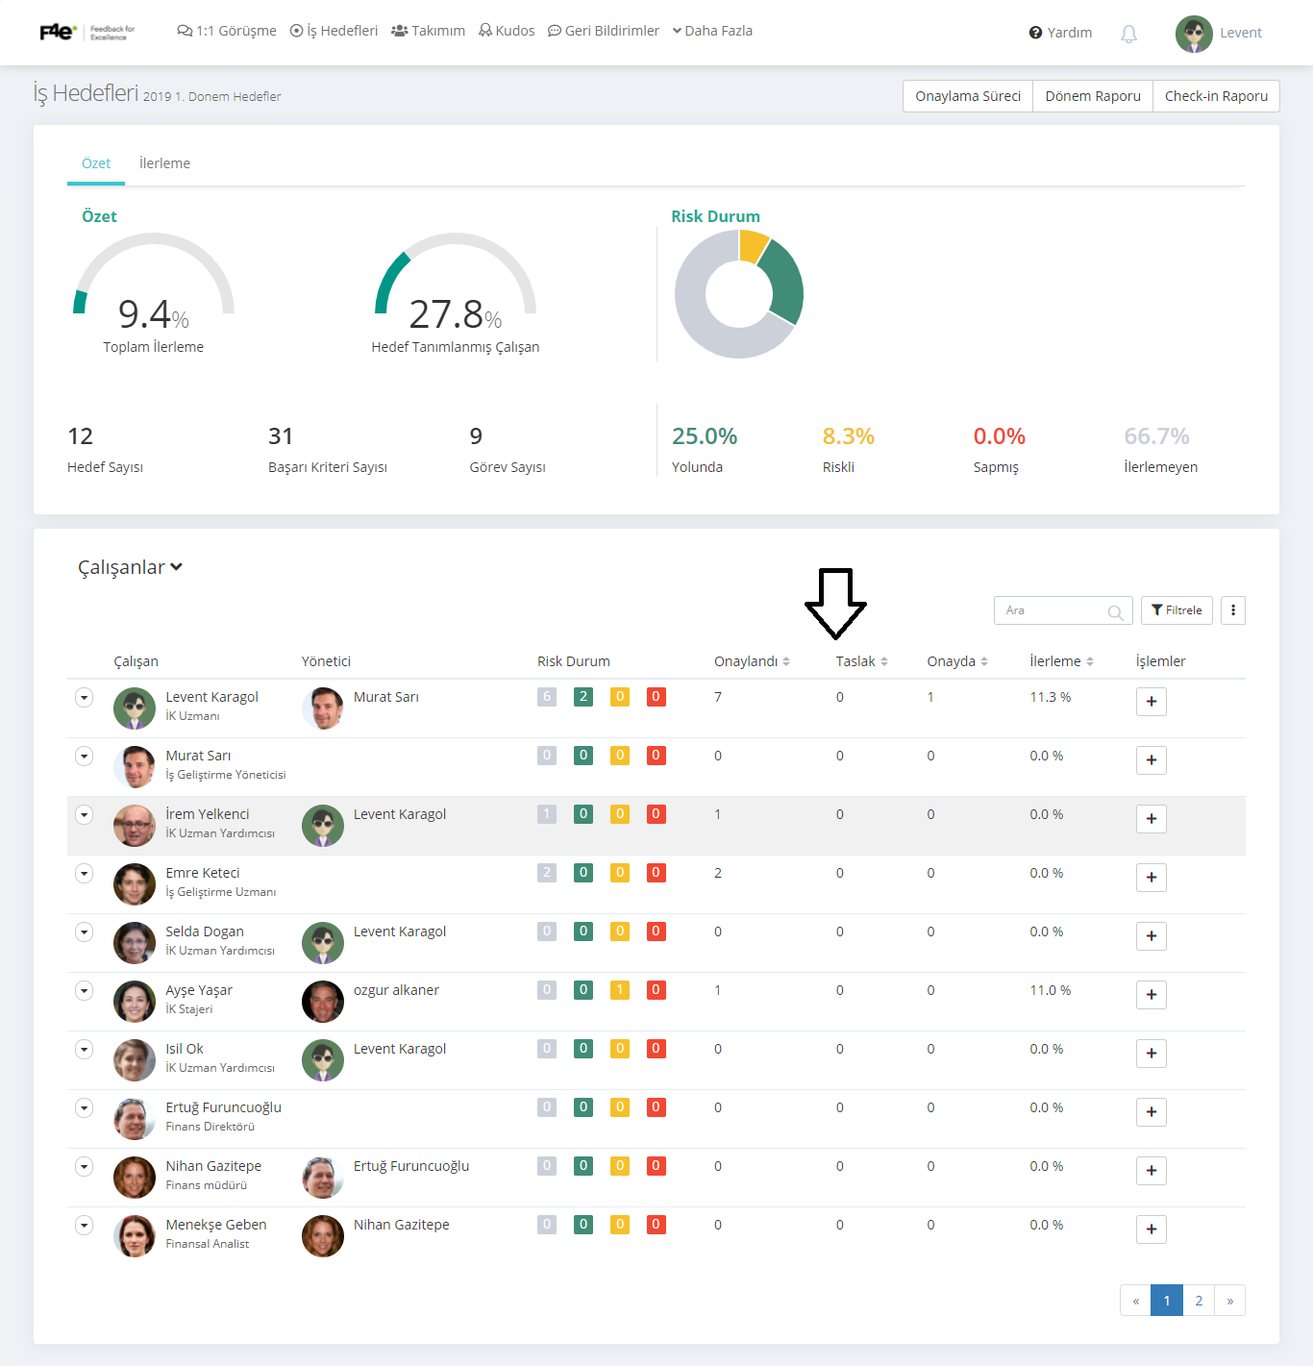Click the search magnifier icon

[1115, 611]
